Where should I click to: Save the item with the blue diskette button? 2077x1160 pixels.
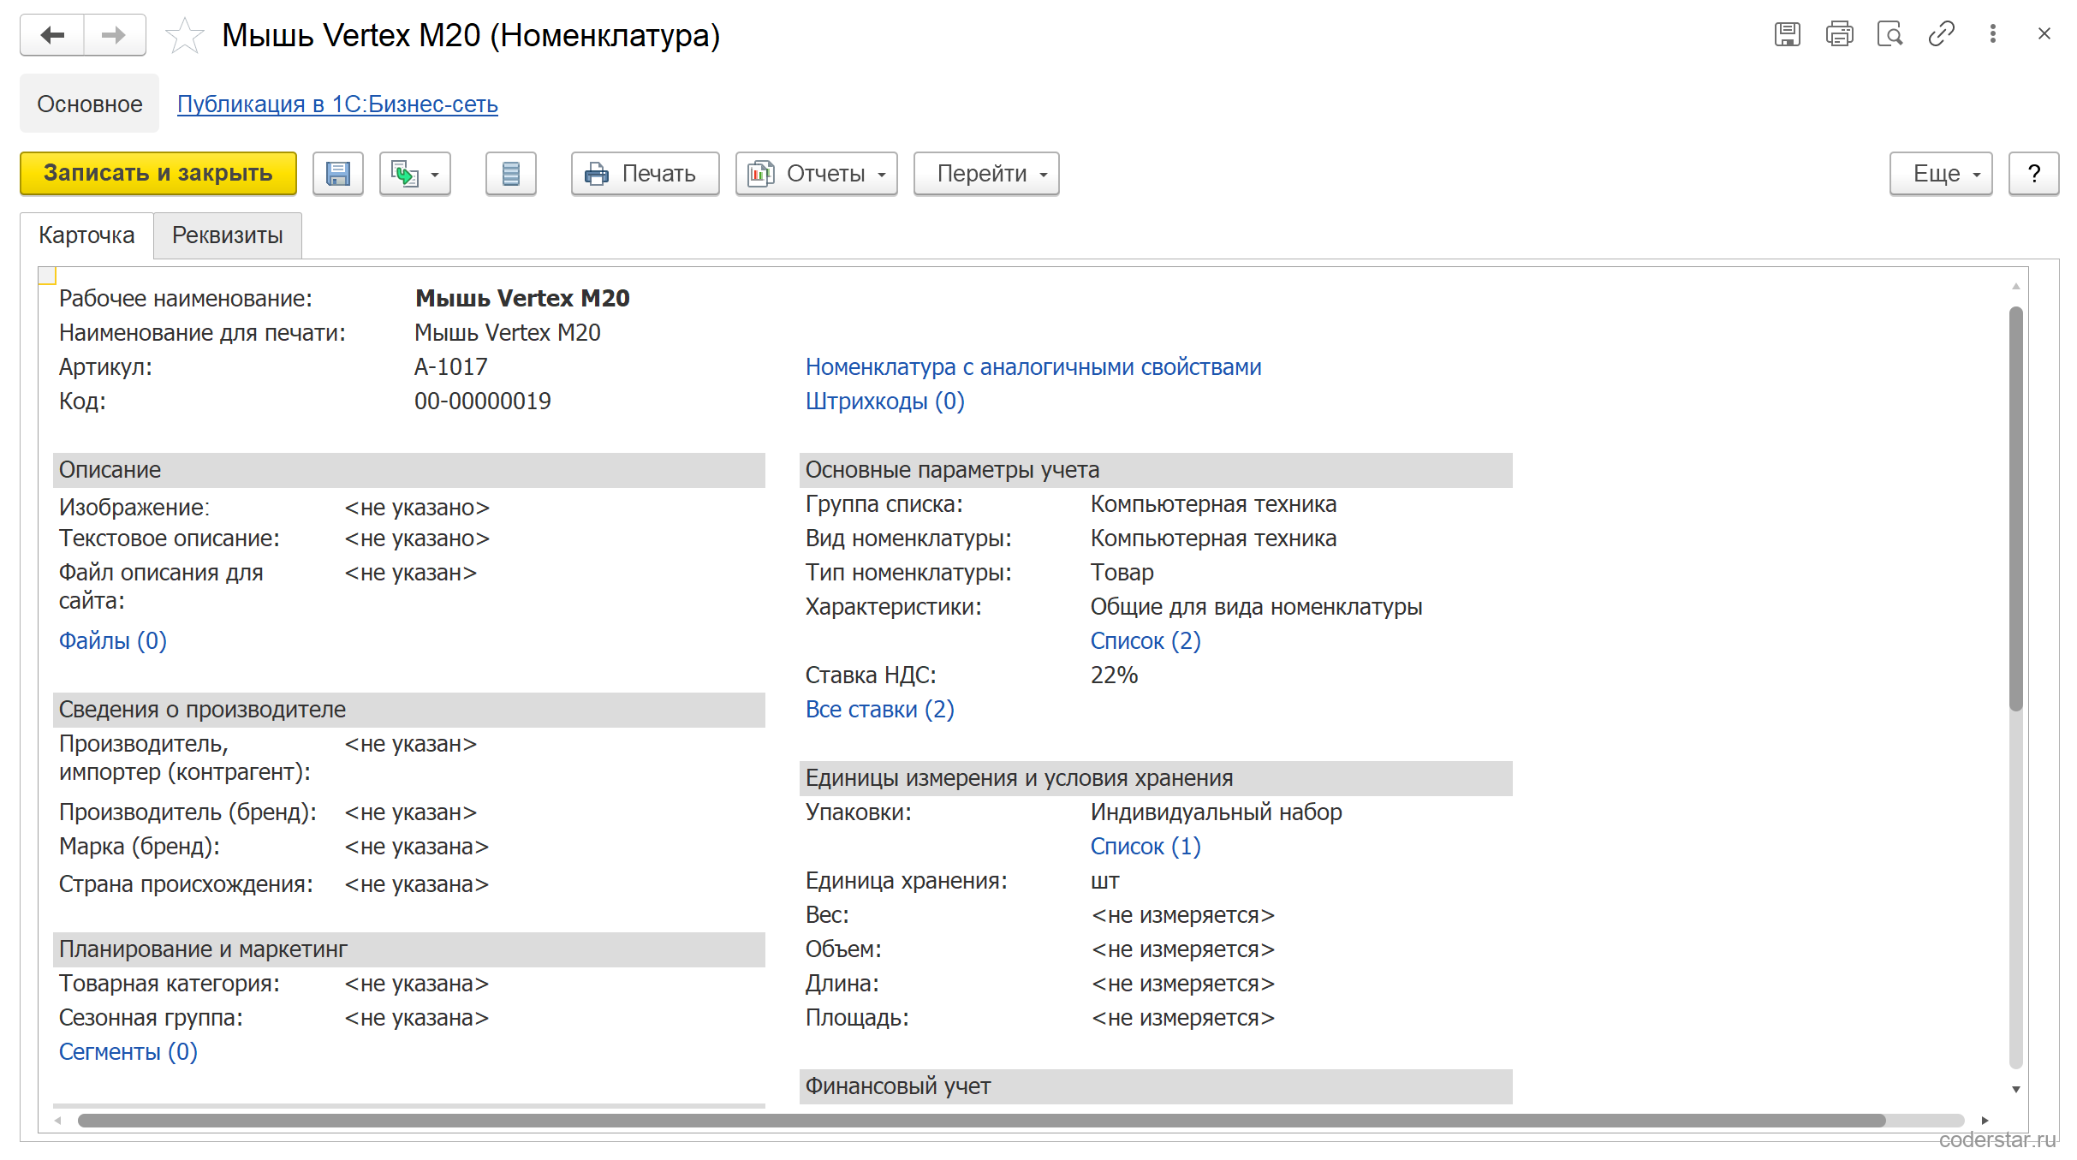pyautogui.click(x=338, y=174)
